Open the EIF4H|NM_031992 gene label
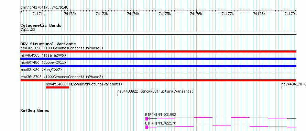This screenshot has height=131, width=306. tap(161, 115)
